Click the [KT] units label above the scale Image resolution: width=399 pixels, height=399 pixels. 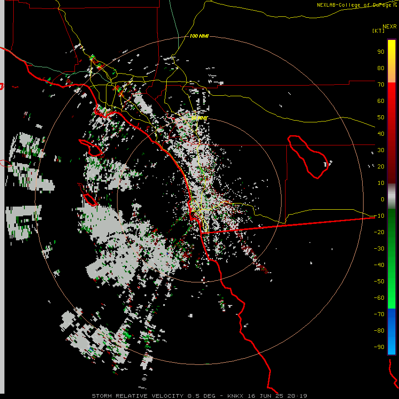(x=379, y=31)
